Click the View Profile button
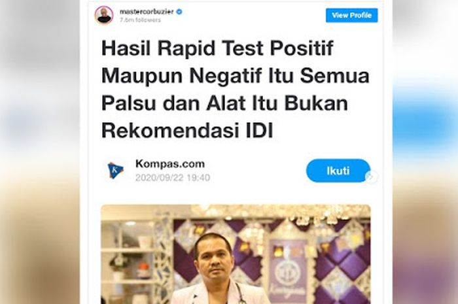Screen dimensions: 458x304 coord(352,15)
